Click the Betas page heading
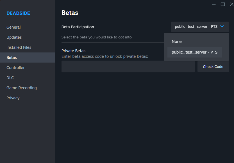Image resolution: width=234 pixels, height=163 pixels. pyautogui.click(x=70, y=13)
